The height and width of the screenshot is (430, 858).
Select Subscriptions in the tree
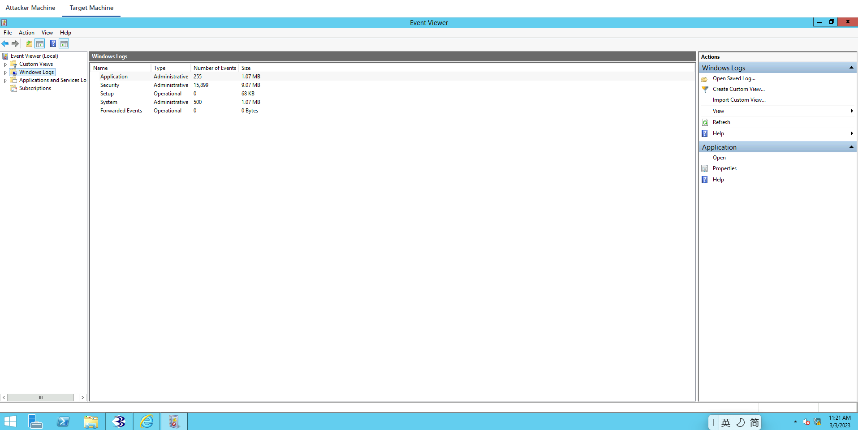pyautogui.click(x=35, y=88)
